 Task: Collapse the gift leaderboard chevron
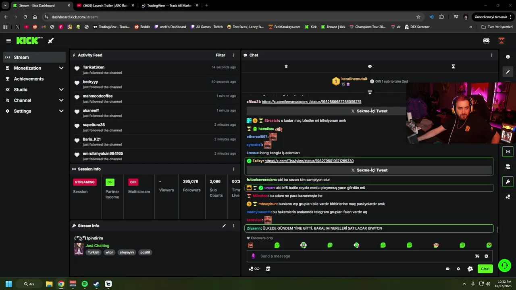point(370,92)
